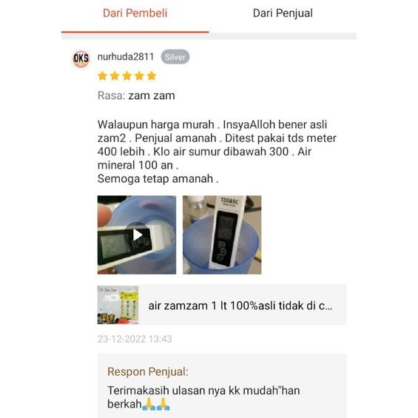Click the Respon Penjual heading

coord(148,371)
